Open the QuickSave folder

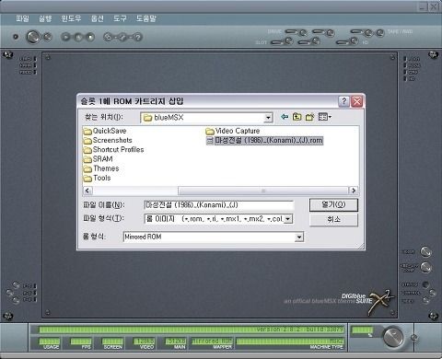[x=105, y=131]
